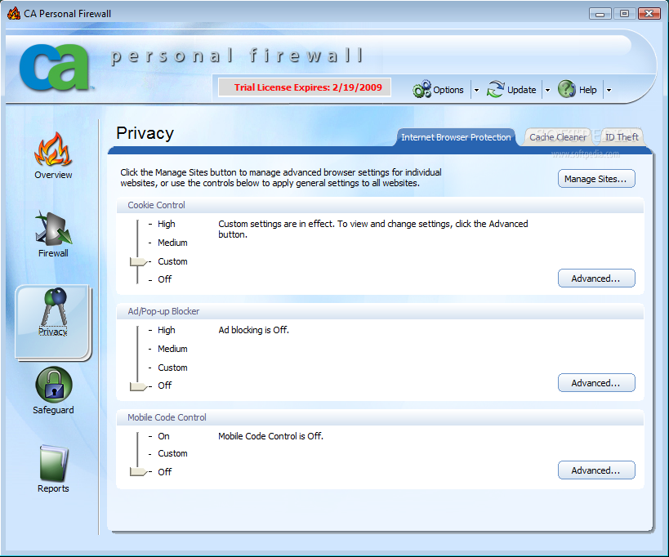The width and height of the screenshot is (669, 557).
Task: Set Cookie Control slider to Off
Action: coord(165,279)
